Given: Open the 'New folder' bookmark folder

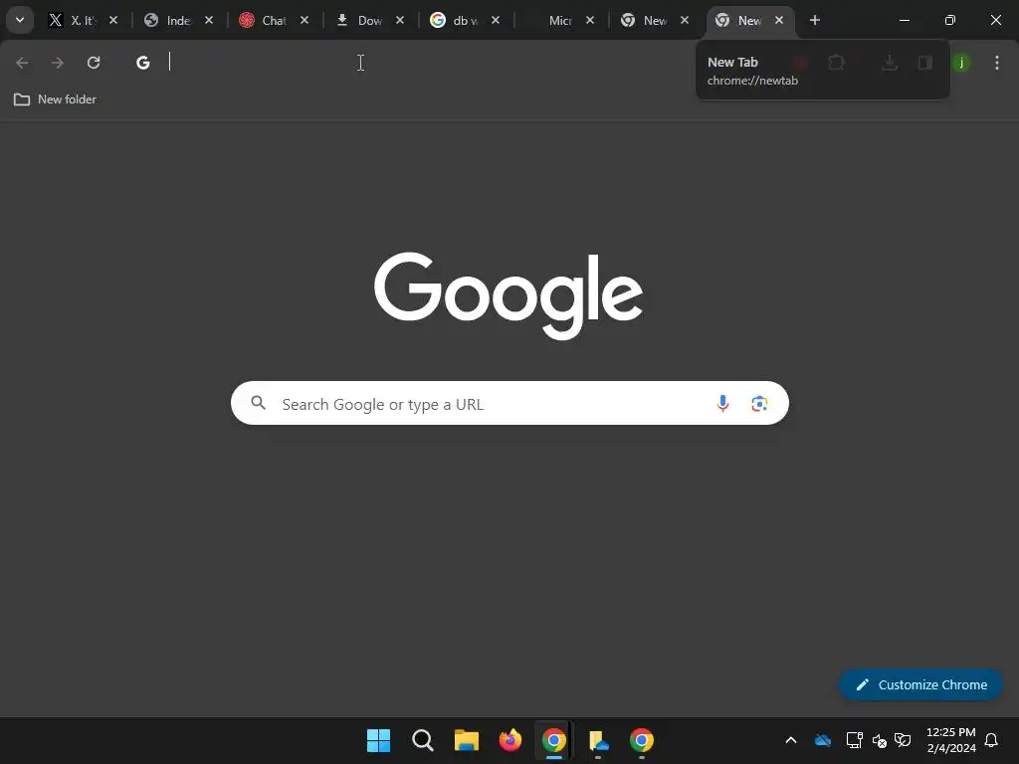Looking at the screenshot, I should click(56, 99).
